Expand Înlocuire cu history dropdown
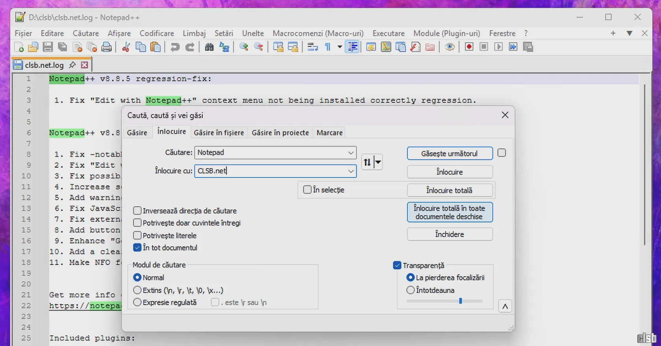The height and width of the screenshot is (346, 661). pyautogui.click(x=351, y=171)
